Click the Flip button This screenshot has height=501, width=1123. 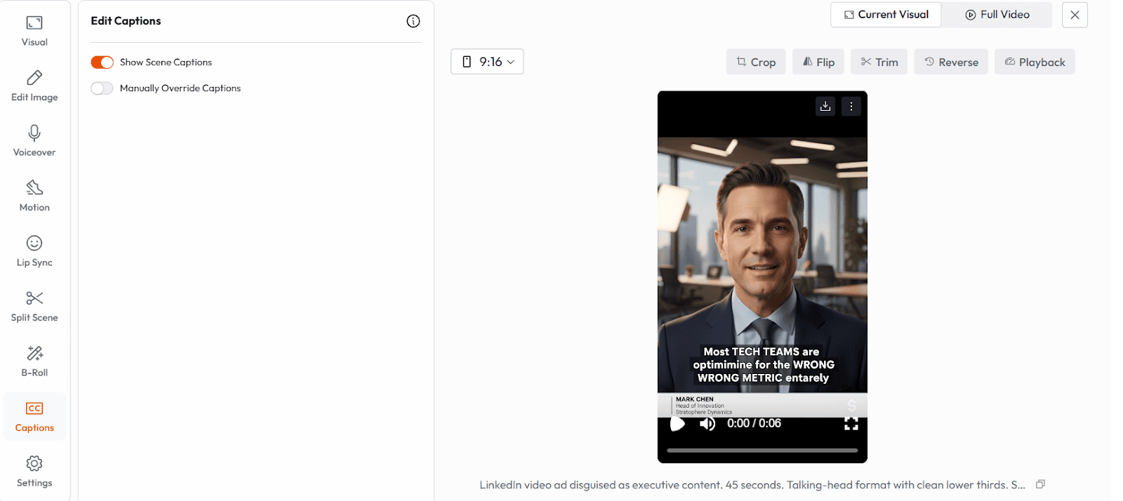818,62
